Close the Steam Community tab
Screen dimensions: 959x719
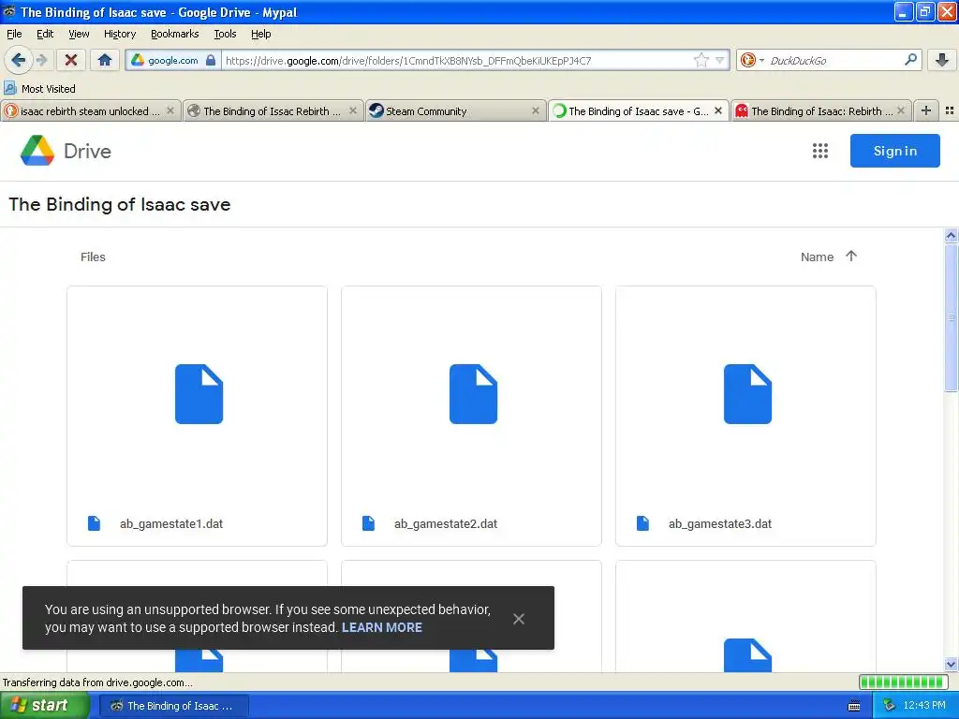click(535, 110)
